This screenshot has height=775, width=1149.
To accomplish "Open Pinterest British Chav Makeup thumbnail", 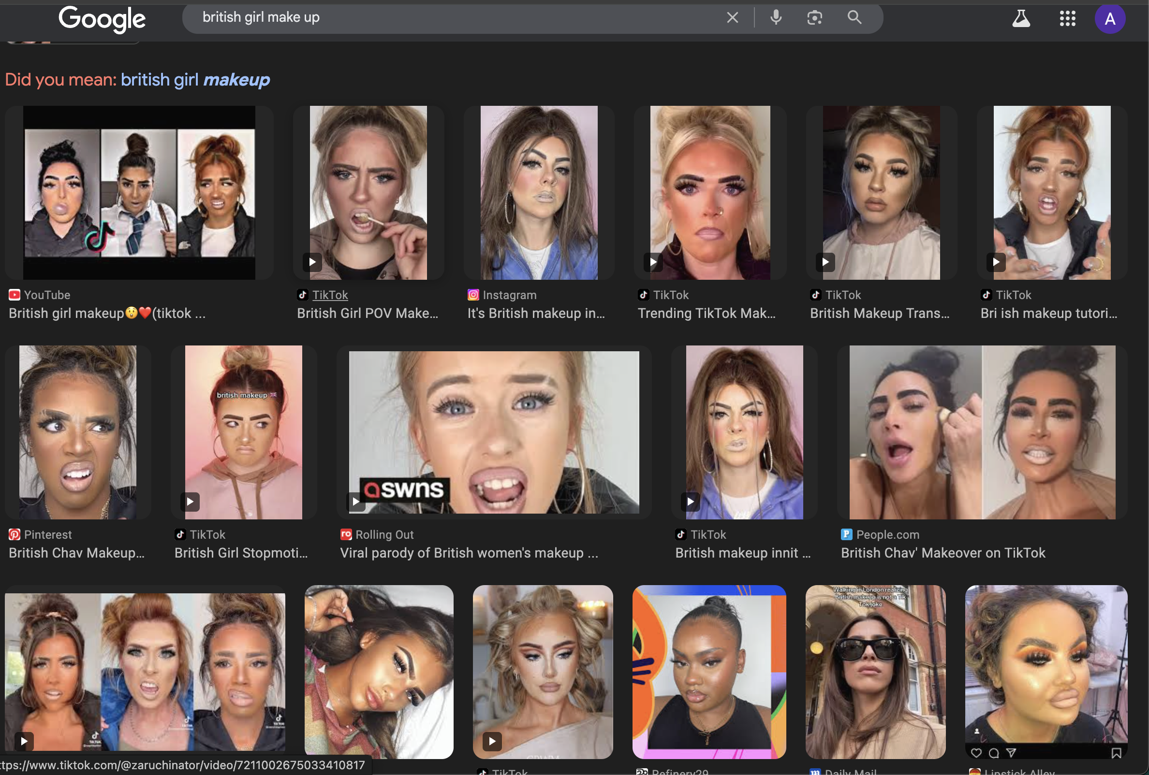I will (78, 432).
